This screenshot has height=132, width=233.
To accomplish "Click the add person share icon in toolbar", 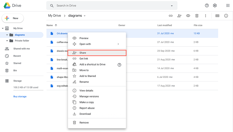I will [x=179, y=16].
